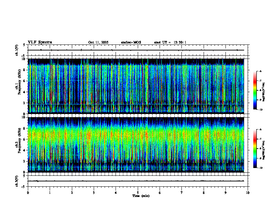279x216 pixels.
Task: Click the "VLF Spectra" title text
Action: (x=40, y=42)
